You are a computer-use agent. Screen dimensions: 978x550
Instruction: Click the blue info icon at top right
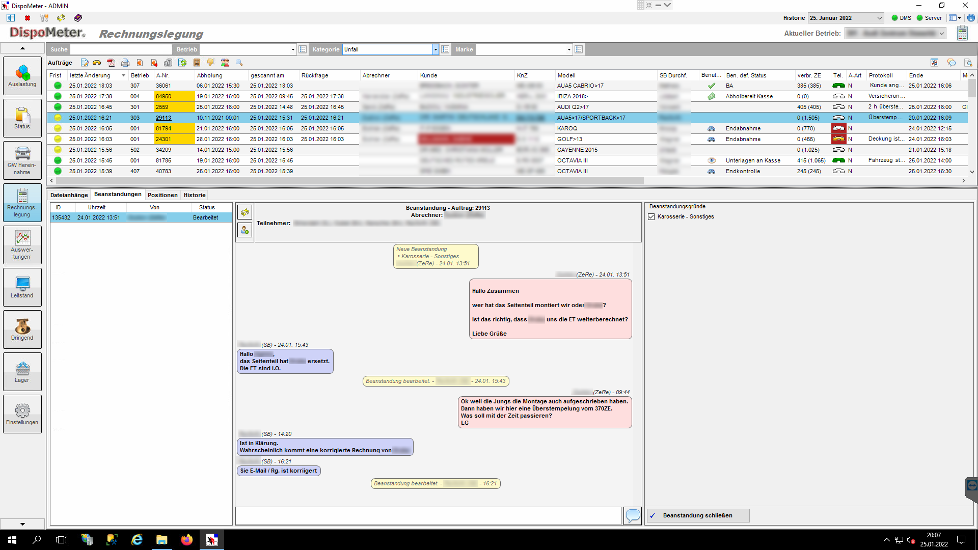point(971,18)
